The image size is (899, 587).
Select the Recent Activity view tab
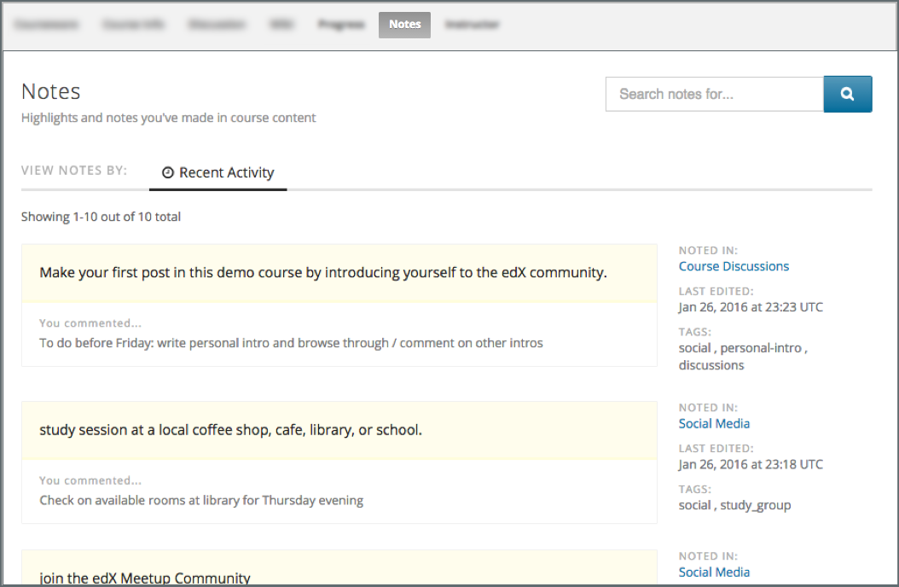218,173
